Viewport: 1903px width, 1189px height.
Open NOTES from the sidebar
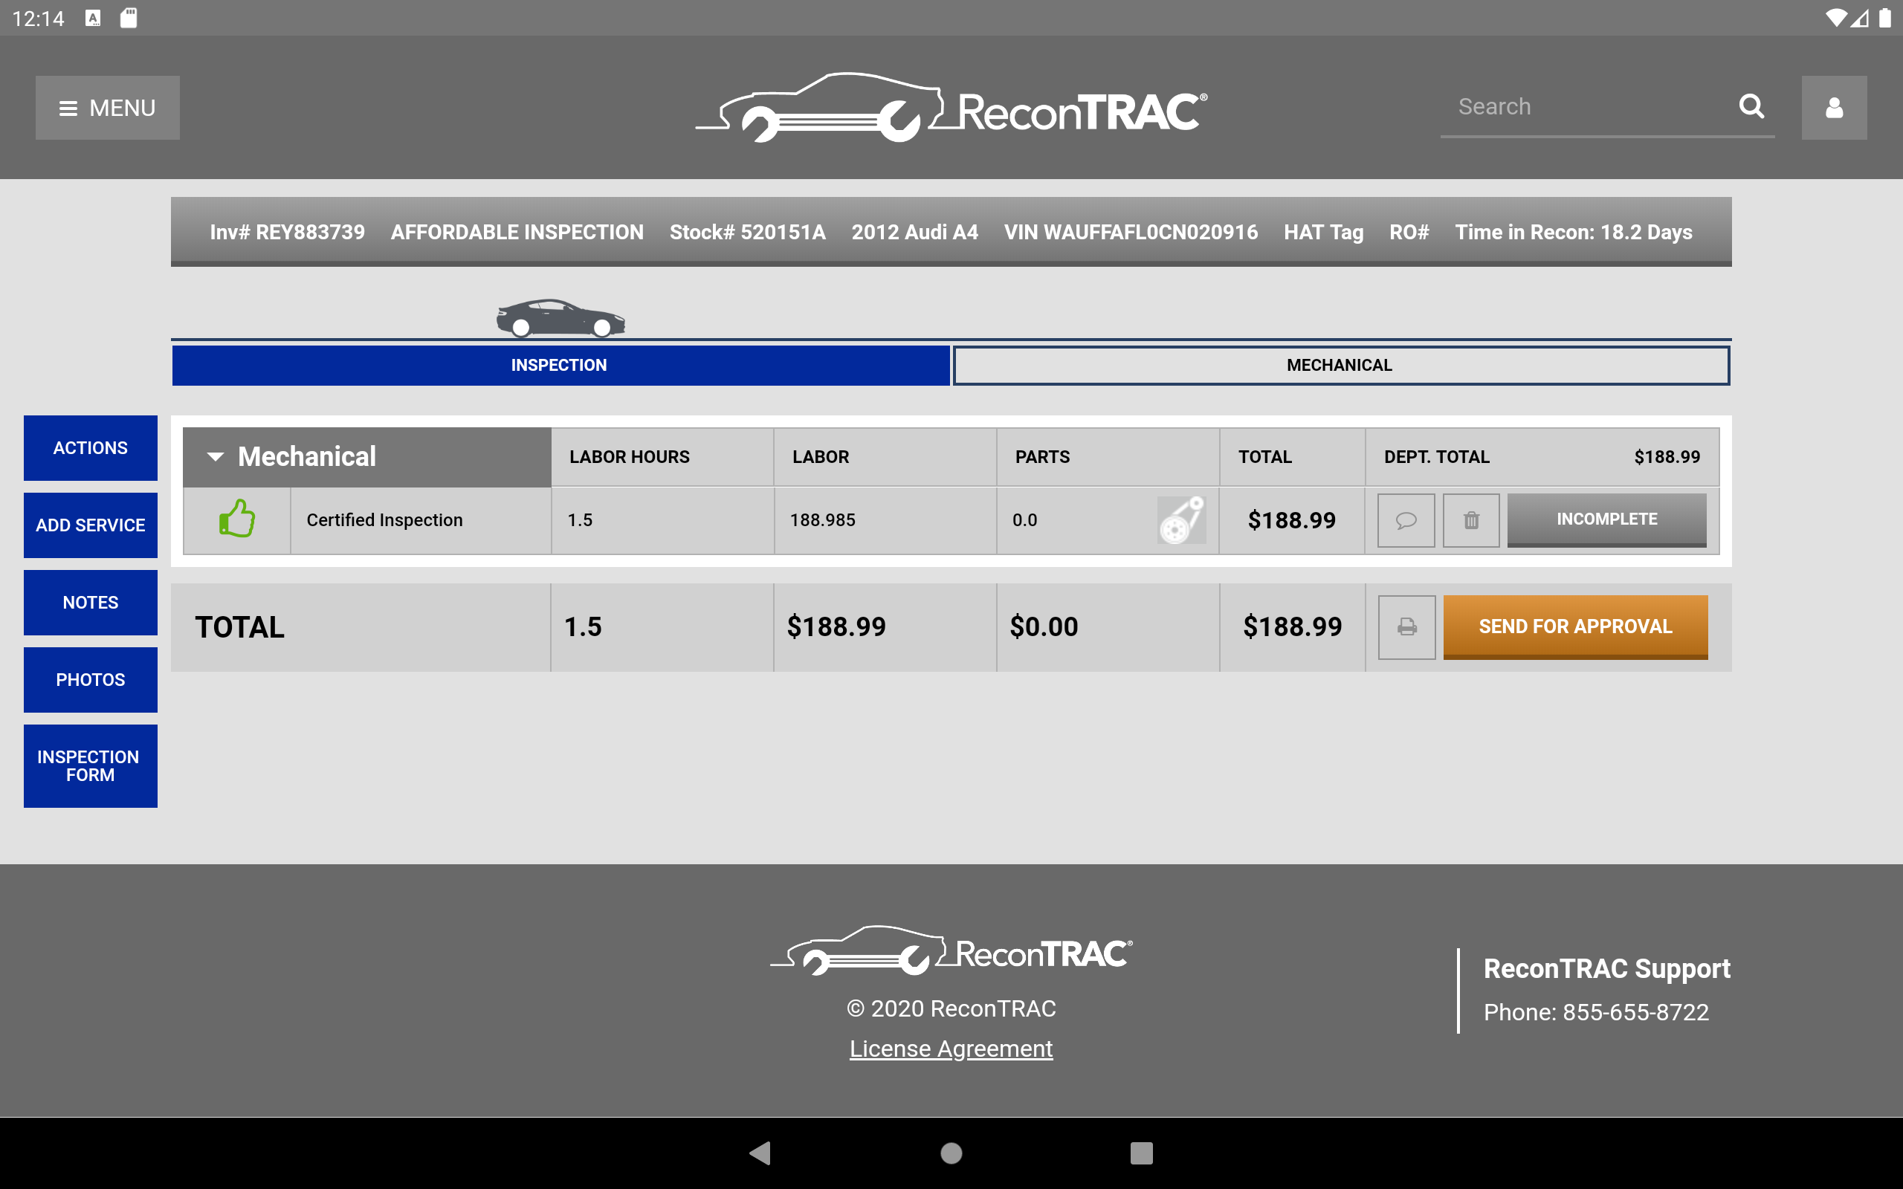tap(91, 603)
